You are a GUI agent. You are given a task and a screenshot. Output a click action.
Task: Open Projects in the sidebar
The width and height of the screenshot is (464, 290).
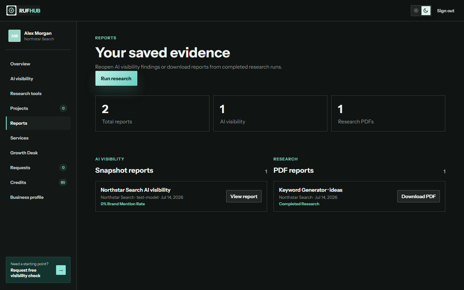38,108
